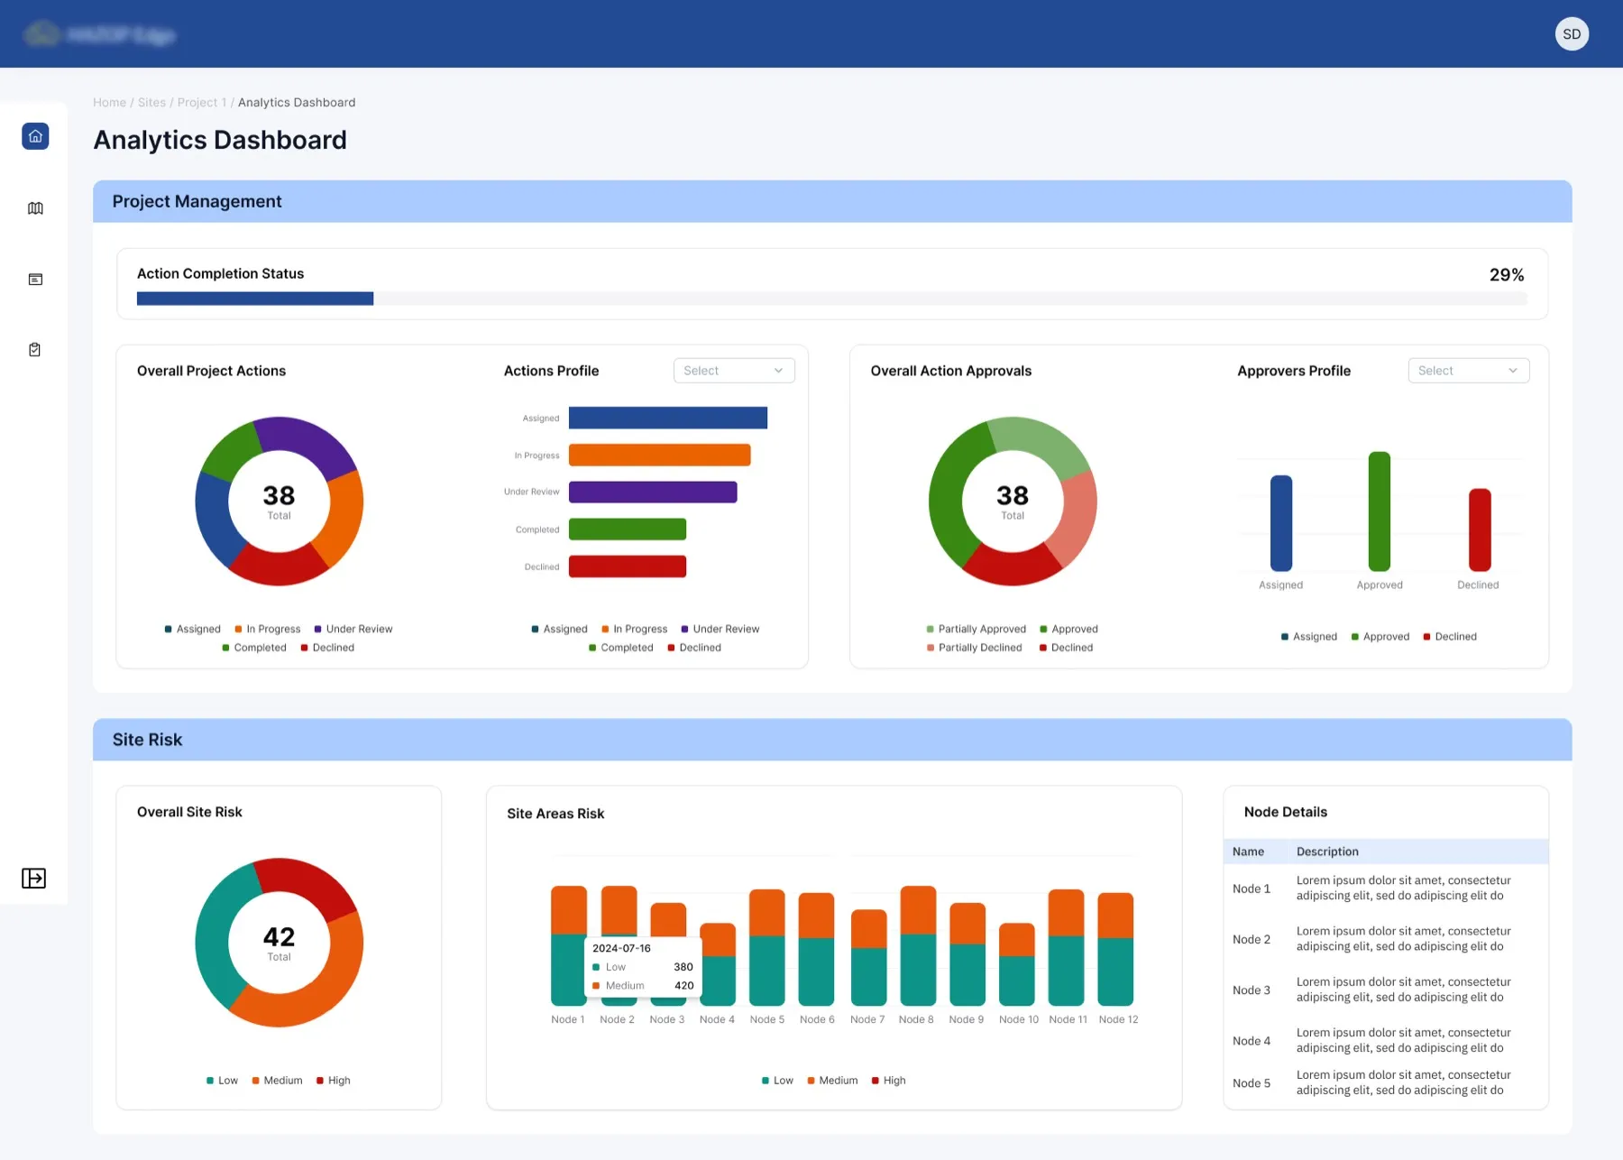Toggle Approved legend under Approvers Profile
1623x1160 pixels.
(x=1380, y=637)
